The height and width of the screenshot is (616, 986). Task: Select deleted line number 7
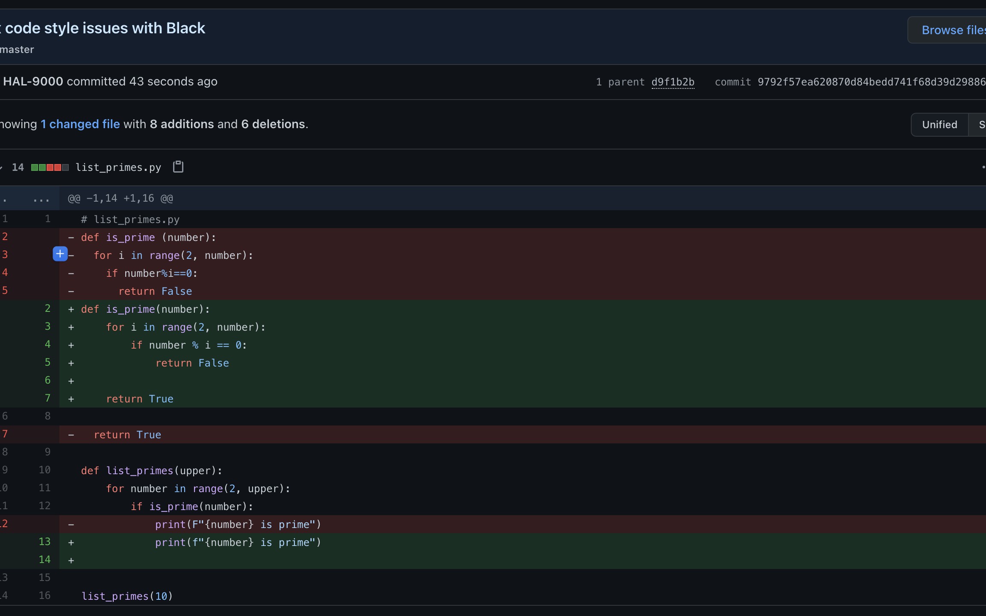[x=5, y=434]
